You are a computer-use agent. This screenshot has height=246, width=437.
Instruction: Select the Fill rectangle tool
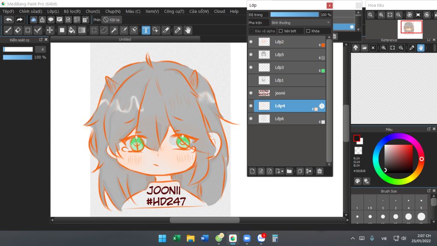pos(62,30)
